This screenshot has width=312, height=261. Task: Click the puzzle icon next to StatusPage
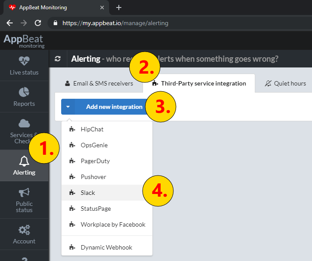point(72,209)
